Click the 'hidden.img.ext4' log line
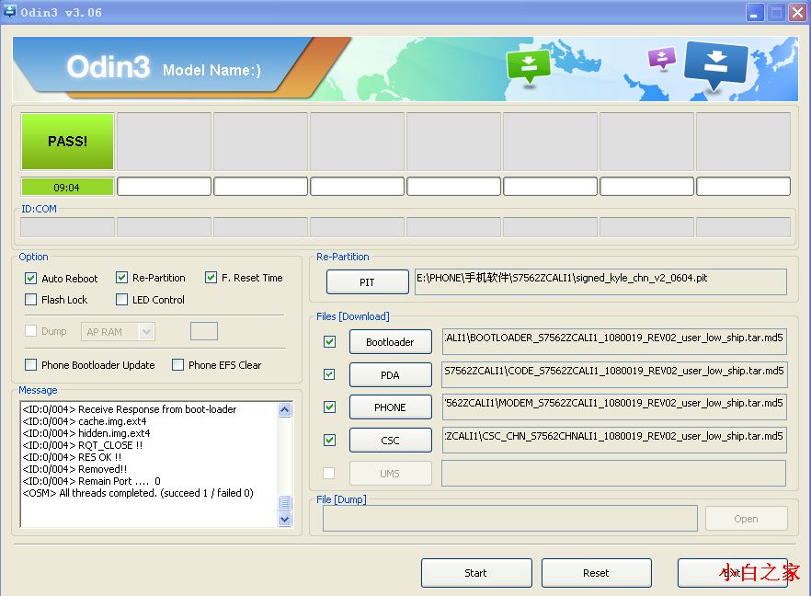The height and width of the screenshot is (596, 811). [86, 433]
